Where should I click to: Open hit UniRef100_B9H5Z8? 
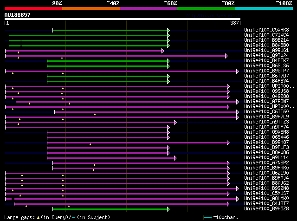pyautogui.click(x=266, y=209)
